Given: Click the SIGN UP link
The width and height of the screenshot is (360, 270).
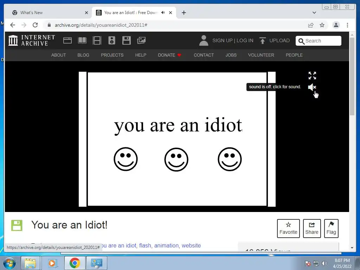Looking at the screenshot, I should point(222,41).
